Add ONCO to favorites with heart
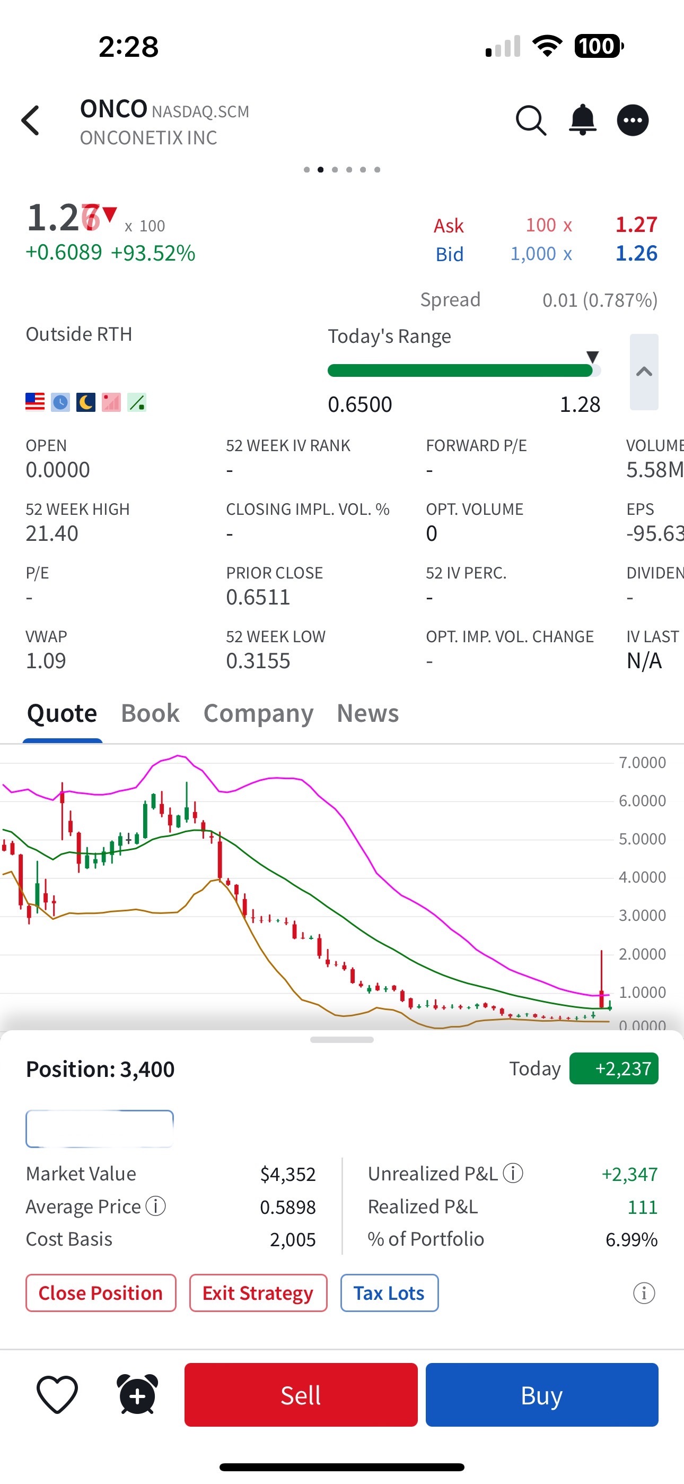 pos(57,1394)
